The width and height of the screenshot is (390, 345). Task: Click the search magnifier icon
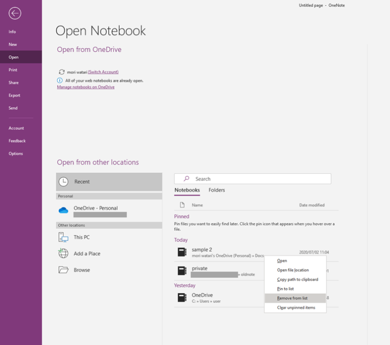[186, 179]
